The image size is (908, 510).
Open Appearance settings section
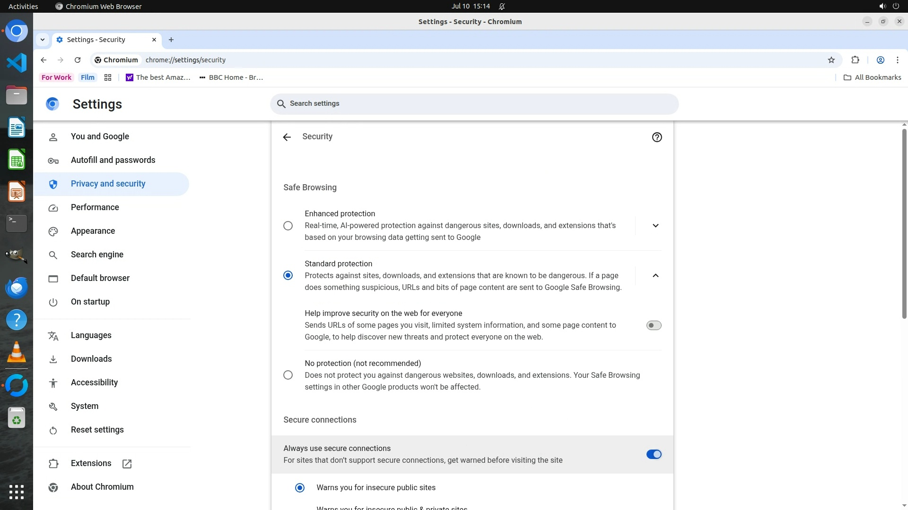[x=93, y=231]
